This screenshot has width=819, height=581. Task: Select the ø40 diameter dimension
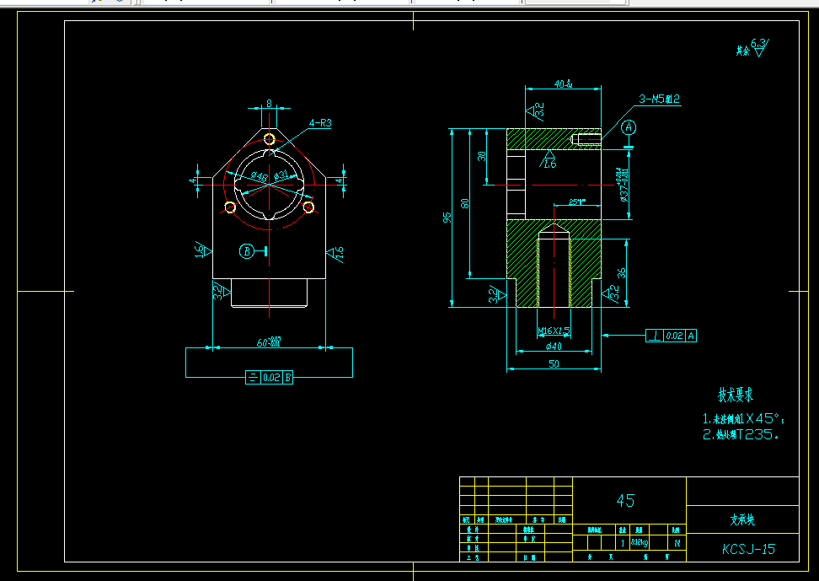coord(554,347)
